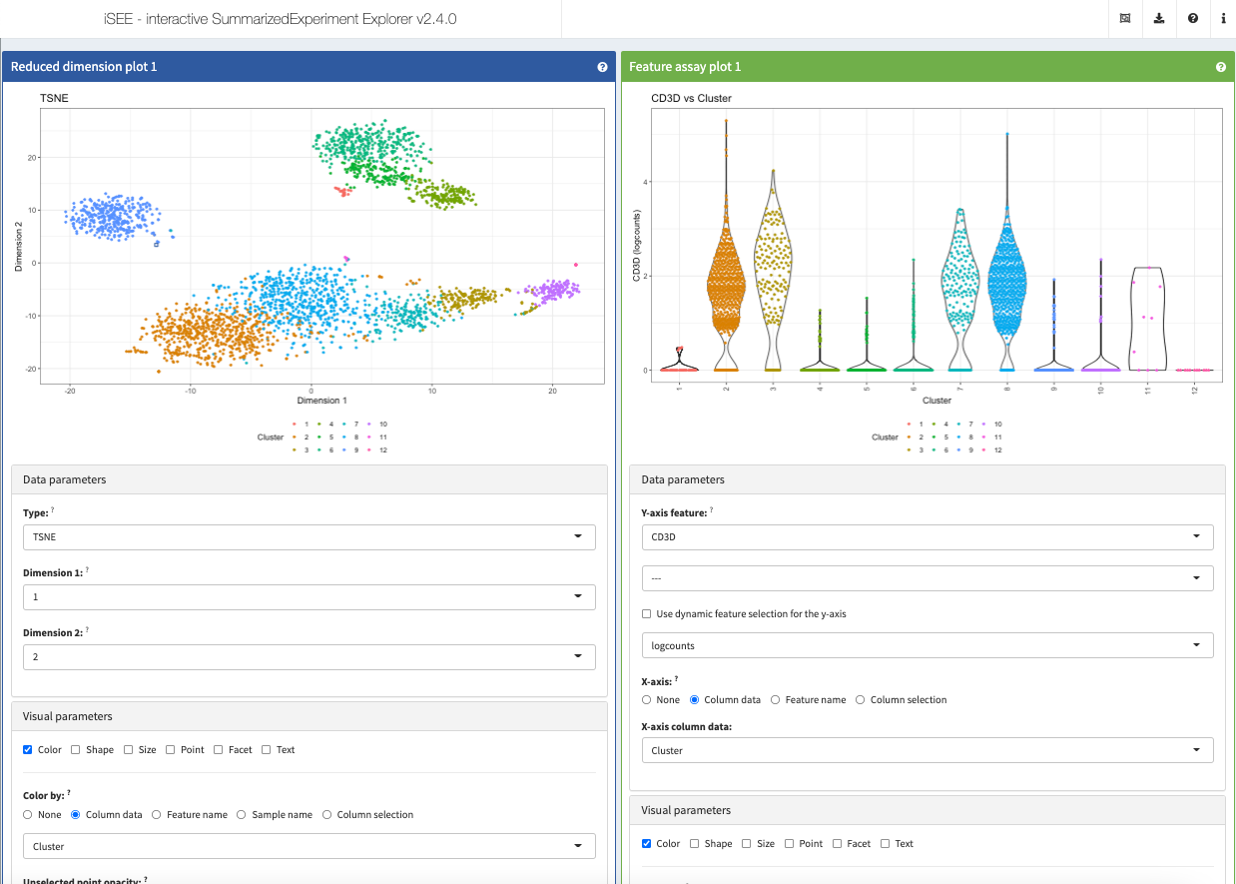Select Feature name radio under Color by
This screenshot has width=1236, height=884.
click(157, 815)
